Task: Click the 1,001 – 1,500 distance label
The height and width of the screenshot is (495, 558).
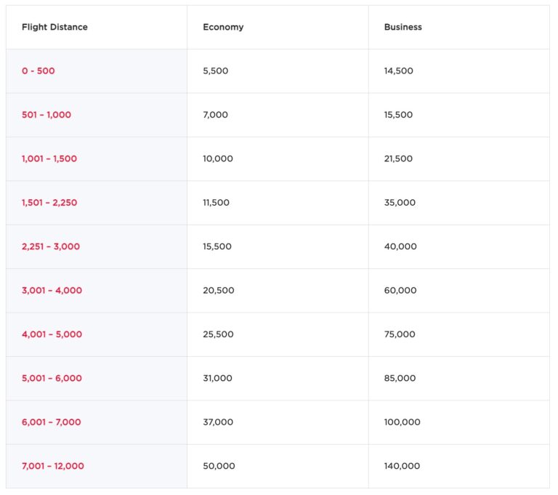Action: pos(49,158)
